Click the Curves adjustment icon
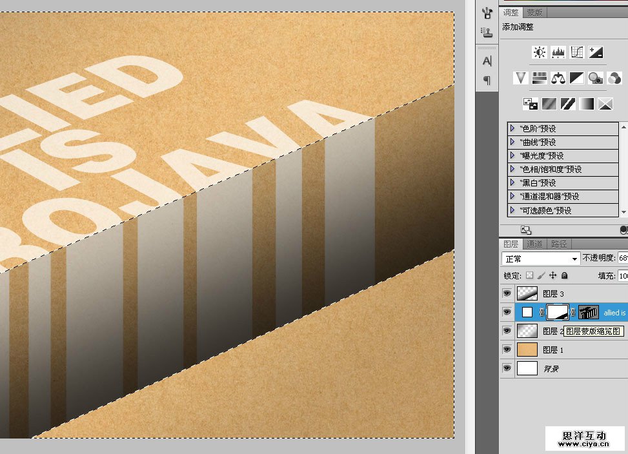The height and width of the screenshot is (454, 628). pyautogui.click(x=577, y=52)
